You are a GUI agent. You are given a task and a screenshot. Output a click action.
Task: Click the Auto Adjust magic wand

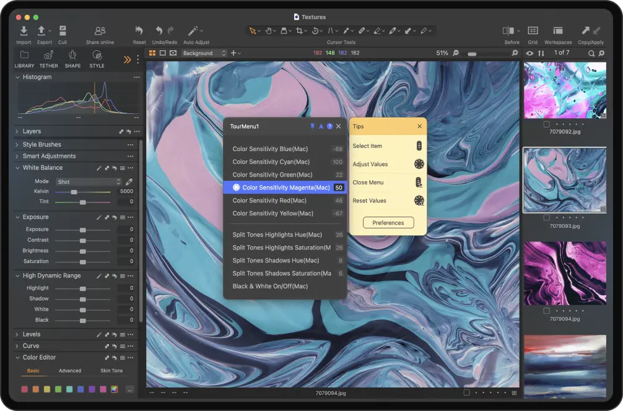(193, 30)
